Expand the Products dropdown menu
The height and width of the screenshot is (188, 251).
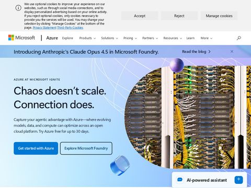coord(87,38)
